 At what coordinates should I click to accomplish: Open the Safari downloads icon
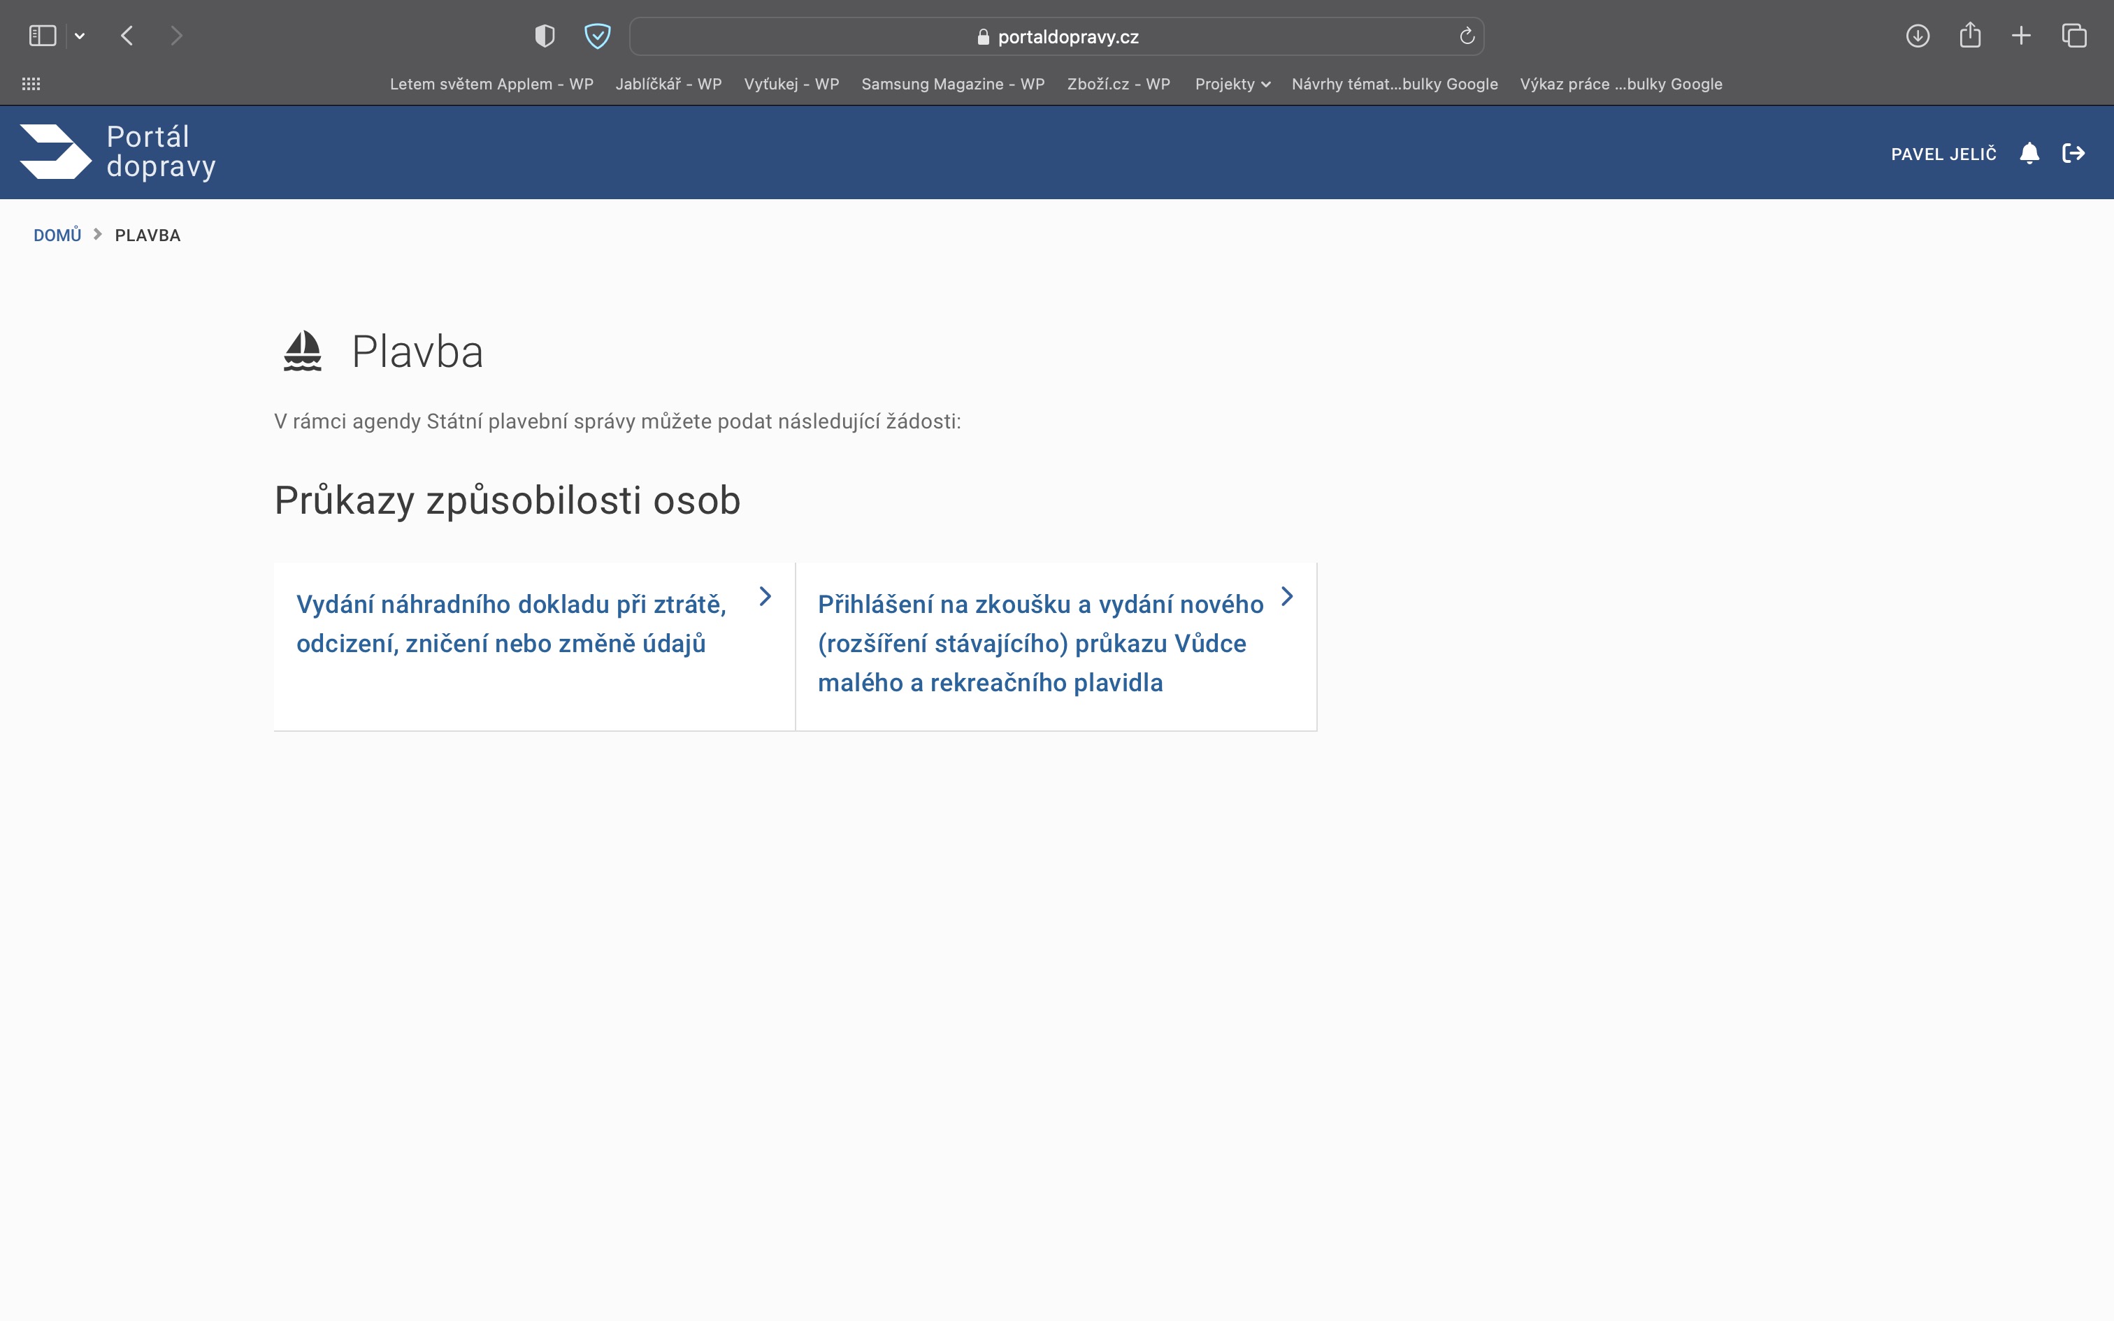[1917, 36]
